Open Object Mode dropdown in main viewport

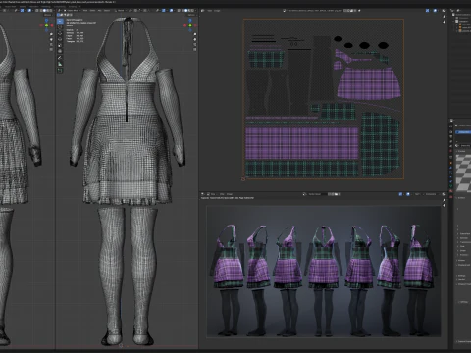[x=73, y=11]
